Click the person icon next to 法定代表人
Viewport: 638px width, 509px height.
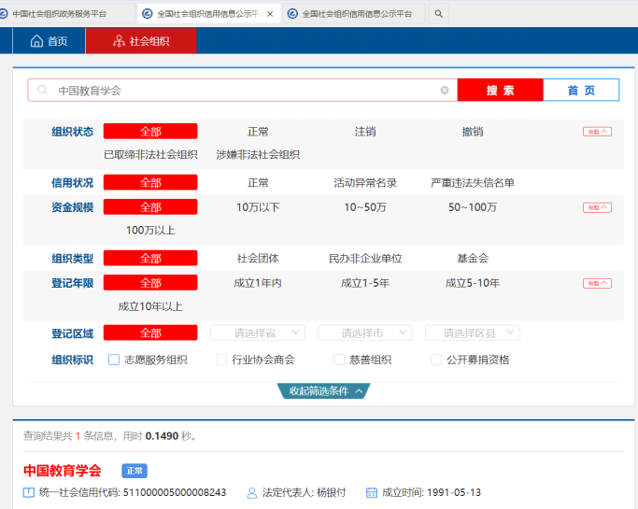click(252, 492)
